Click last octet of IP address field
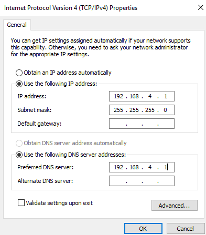 166,96
